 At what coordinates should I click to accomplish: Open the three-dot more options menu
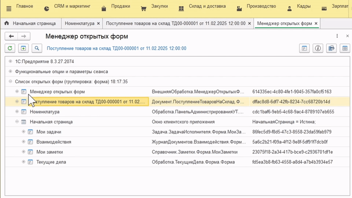[337, 36]
